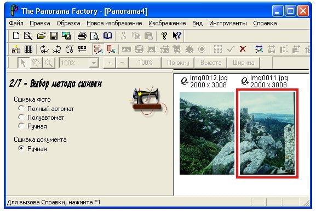
Task: Open the Правка menu
Action: [40, 23]
